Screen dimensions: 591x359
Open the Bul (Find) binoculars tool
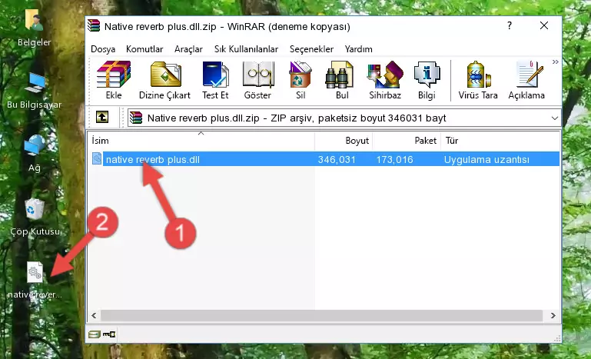click(x=342, y=80)
